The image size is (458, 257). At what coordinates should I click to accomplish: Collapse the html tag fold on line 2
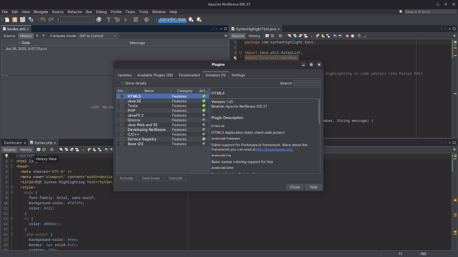12,161
